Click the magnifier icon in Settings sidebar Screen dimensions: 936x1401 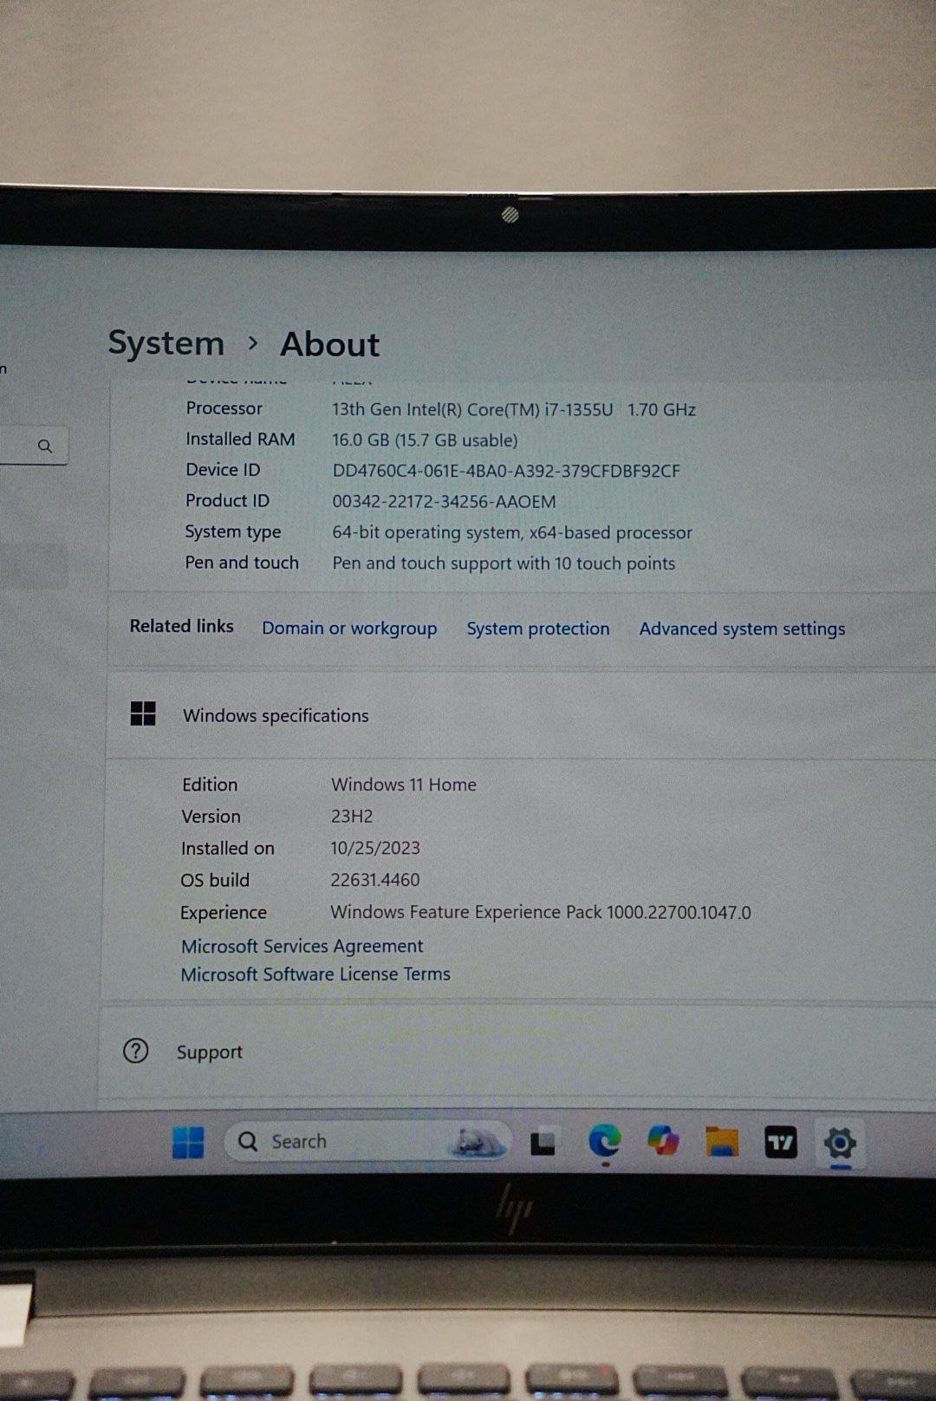pos(45,446)
